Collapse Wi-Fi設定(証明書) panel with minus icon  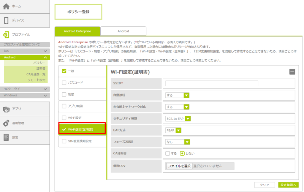(292, 72)
